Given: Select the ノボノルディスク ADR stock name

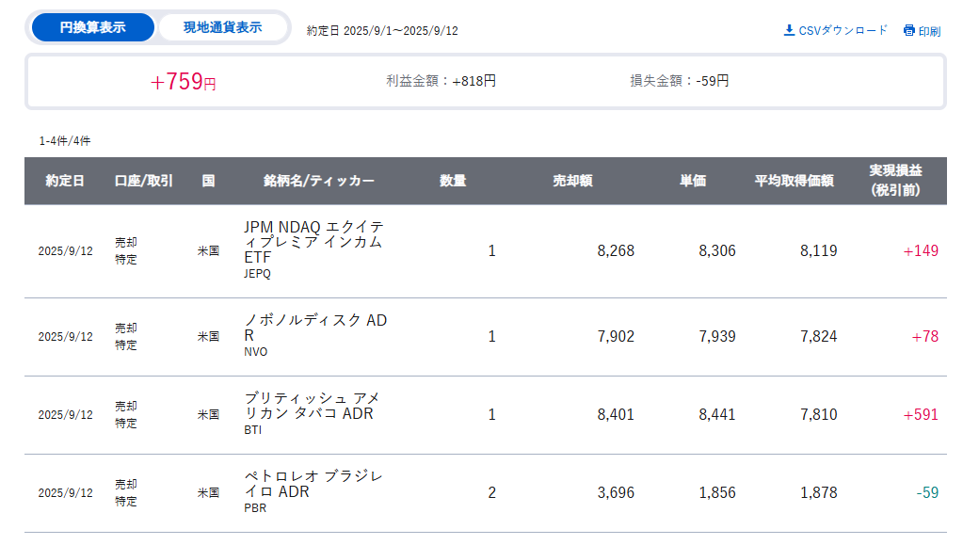Looking at the screenshot, I should pyautogui.click(x=314, y=328).
